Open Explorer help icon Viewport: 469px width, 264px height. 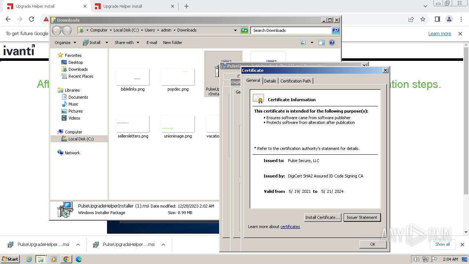332,43
